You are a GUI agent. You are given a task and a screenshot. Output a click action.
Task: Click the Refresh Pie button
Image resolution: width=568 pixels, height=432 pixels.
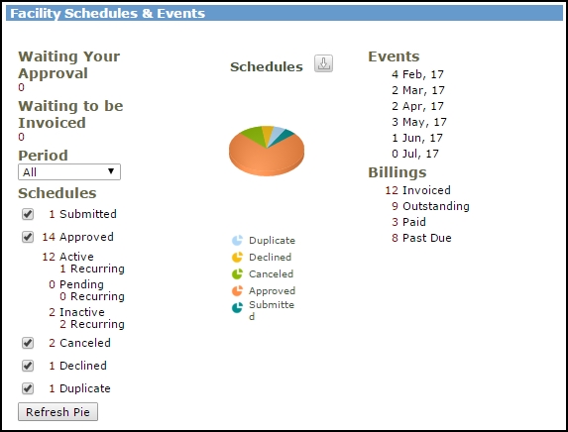[x=57, y=412]
